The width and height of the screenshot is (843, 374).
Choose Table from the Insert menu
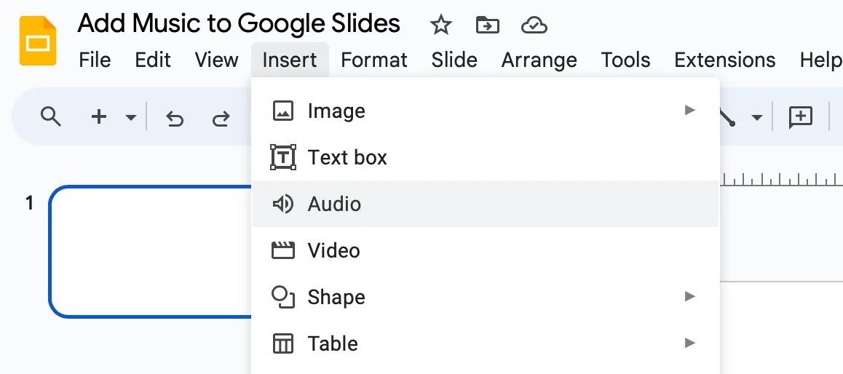(x=486, y=343)
